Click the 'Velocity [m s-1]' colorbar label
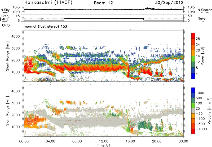This screenshot has height=147, width=212. click(x=209, y=111)
